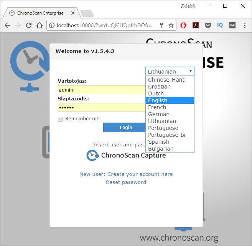This screenshot has height=246, width=252.
Task: Maximize the browser window
Action: [225, 6]
